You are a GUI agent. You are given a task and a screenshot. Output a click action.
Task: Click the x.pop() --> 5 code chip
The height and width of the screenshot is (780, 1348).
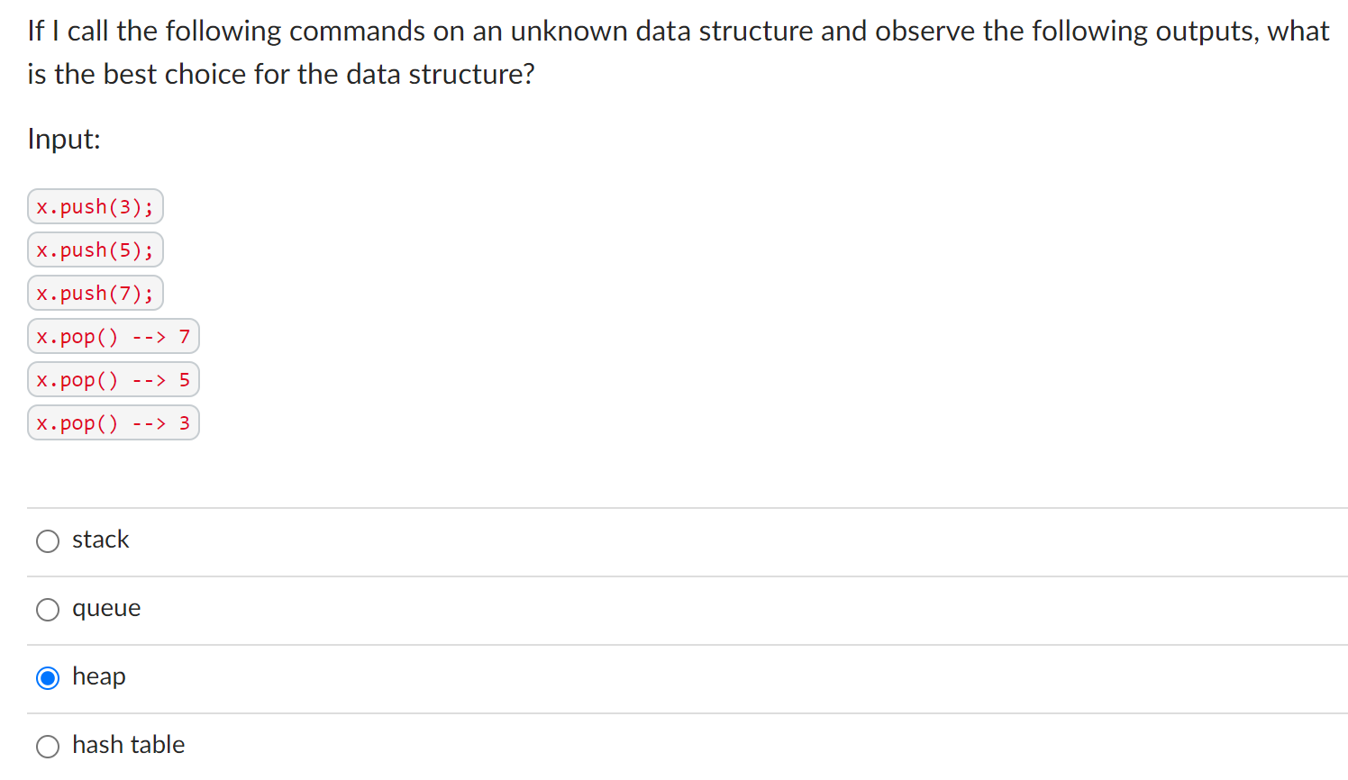click(113, 379)
